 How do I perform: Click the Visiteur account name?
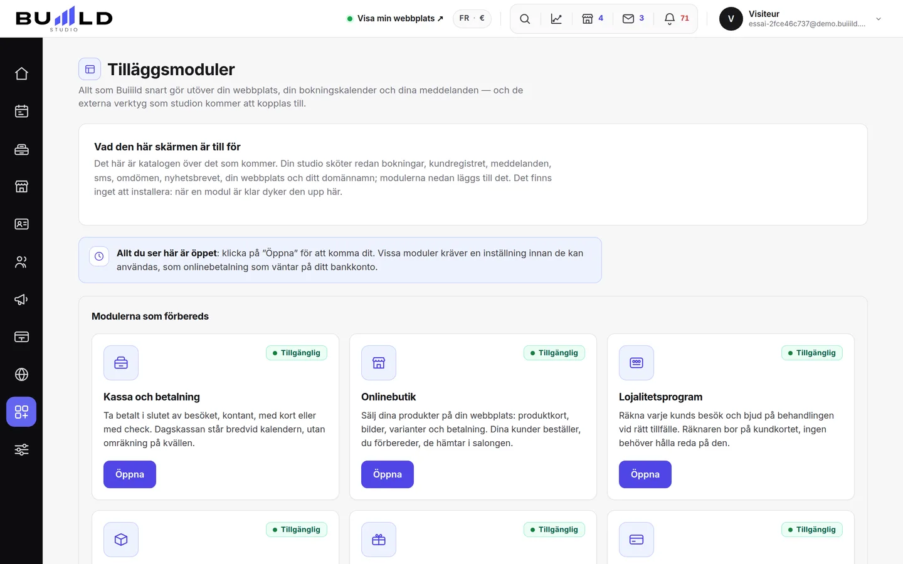point(764,14)
